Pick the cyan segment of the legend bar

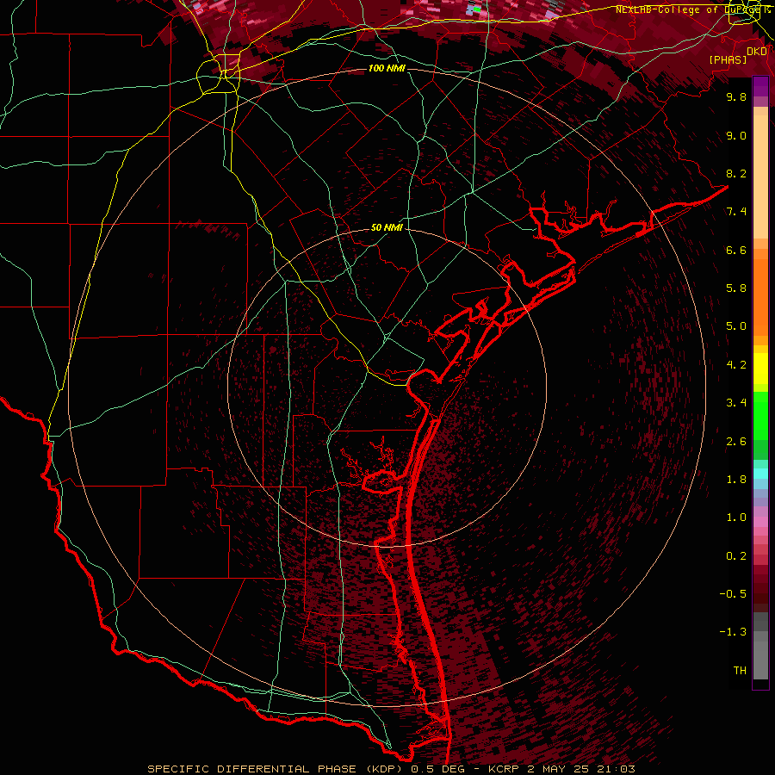760,473
